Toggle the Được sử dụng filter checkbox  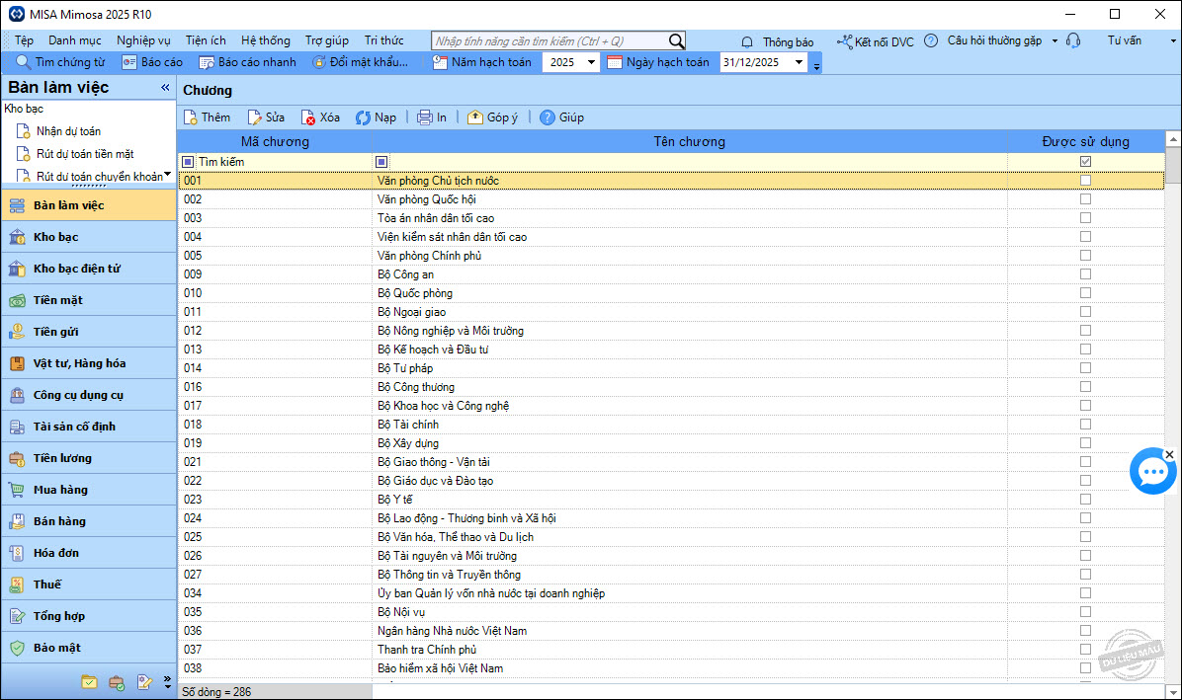(x=1085, y=161)
